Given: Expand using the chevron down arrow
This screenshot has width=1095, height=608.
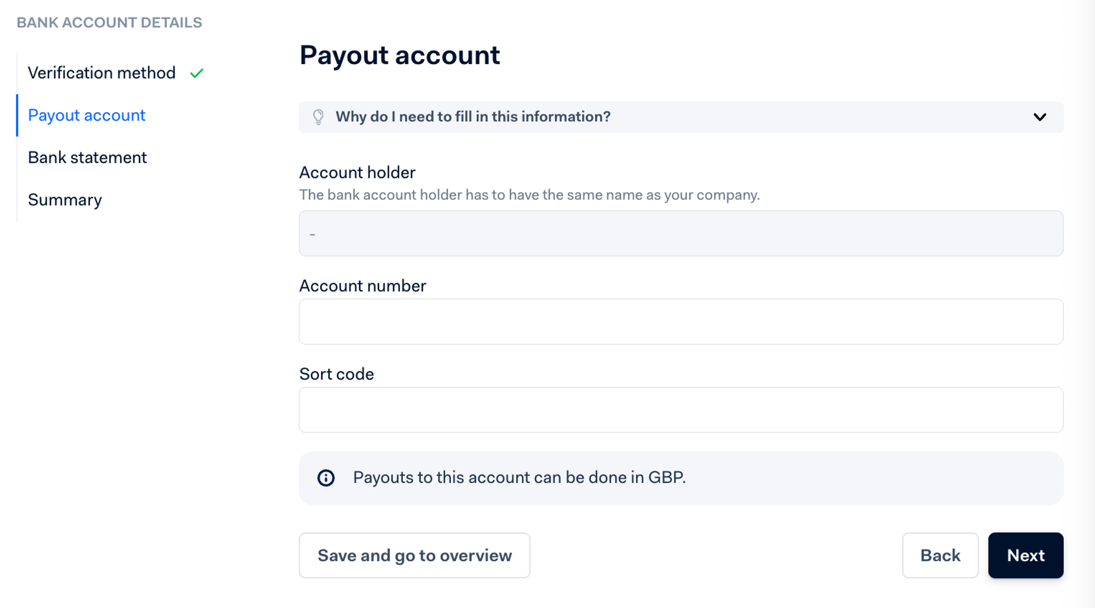Looking at the screenshot, I should pyautogui.click(x=1040, y=117).
